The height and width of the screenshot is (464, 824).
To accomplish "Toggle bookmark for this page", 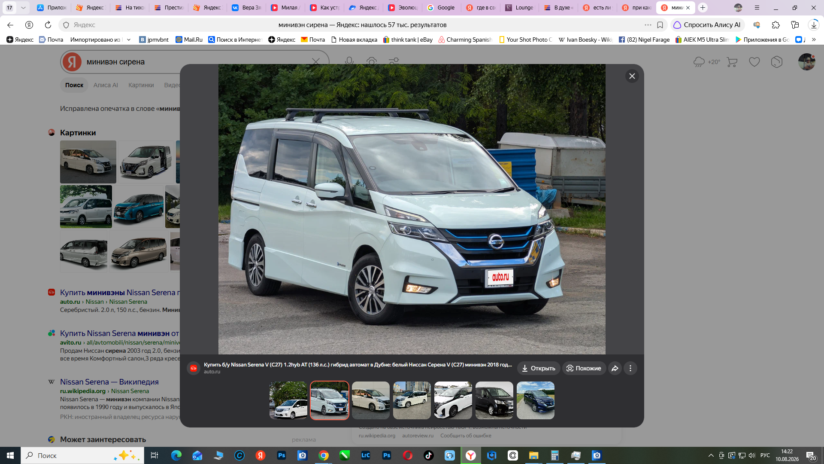I will pos(660,25).
